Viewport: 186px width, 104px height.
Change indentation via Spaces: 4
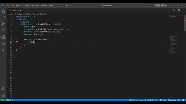click(x=143, y=100)
